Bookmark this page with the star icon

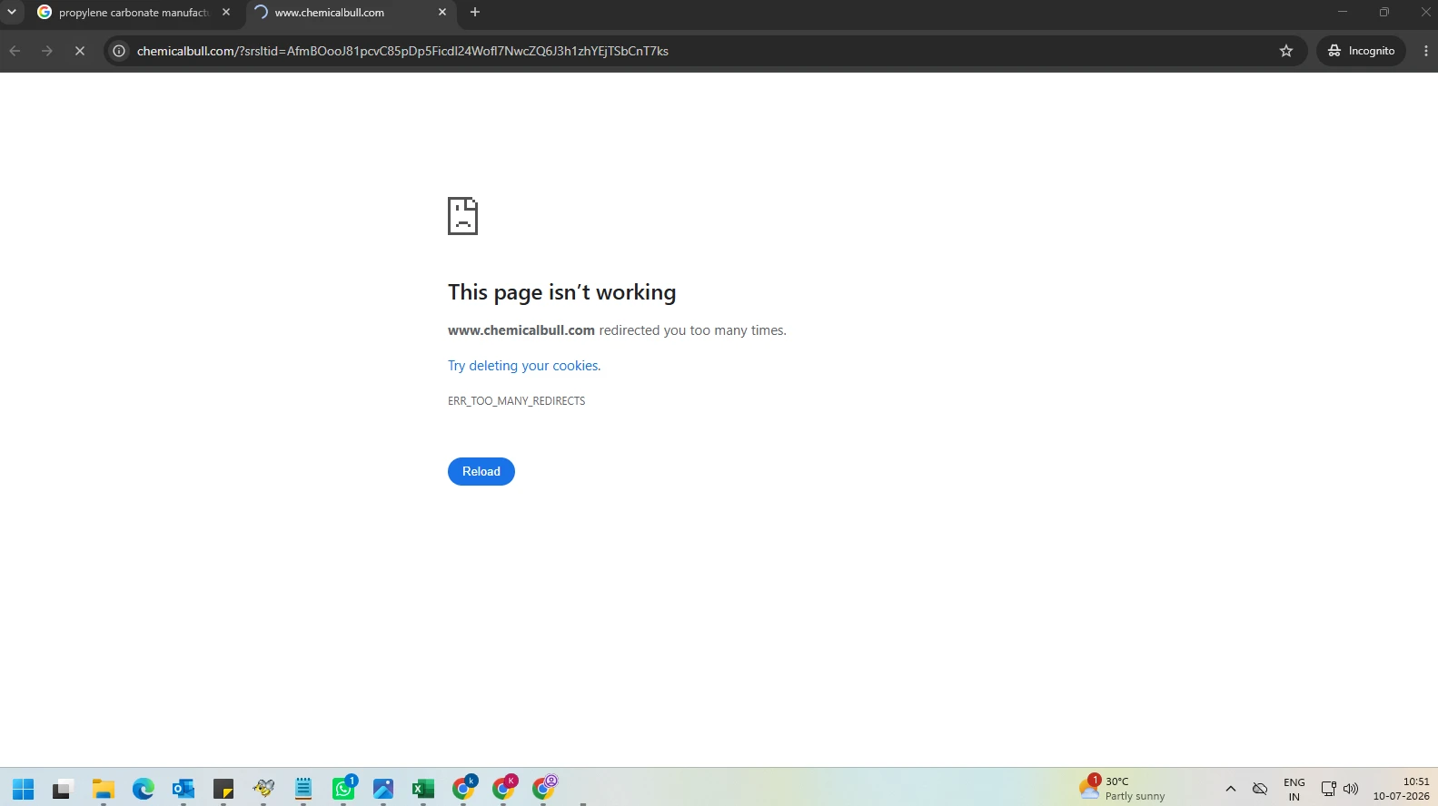tap(1286, 51)
